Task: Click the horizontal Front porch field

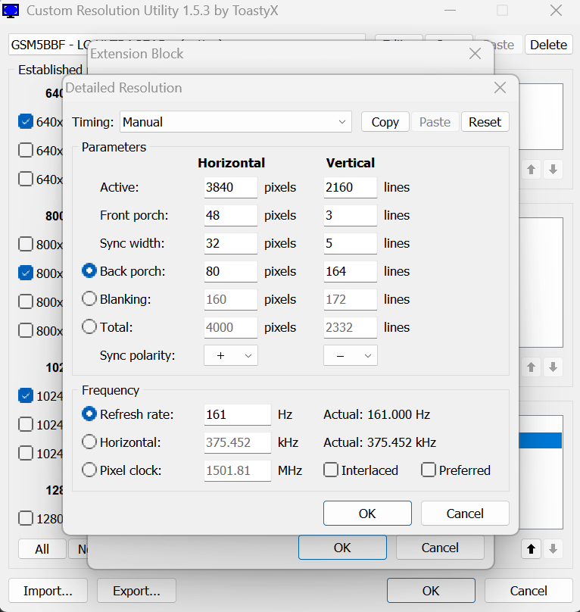Action: pyautogui.click(x=230, y=215)
